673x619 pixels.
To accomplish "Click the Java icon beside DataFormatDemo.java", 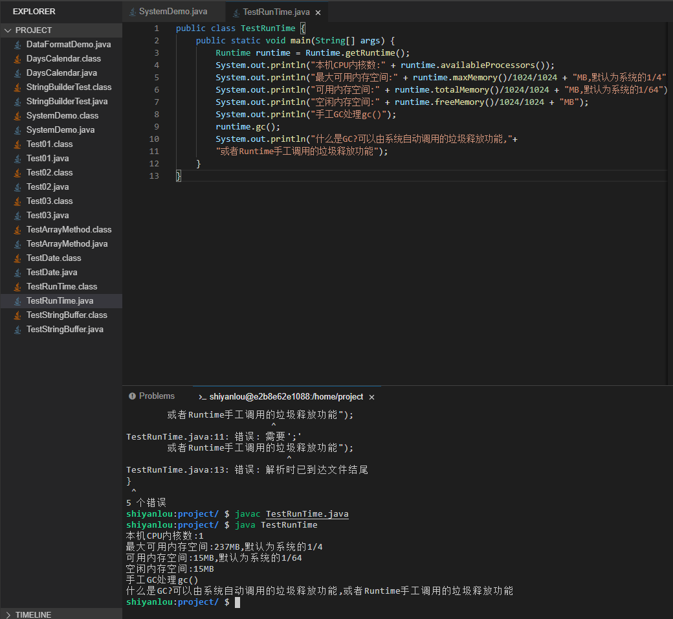I will (17, 45).
